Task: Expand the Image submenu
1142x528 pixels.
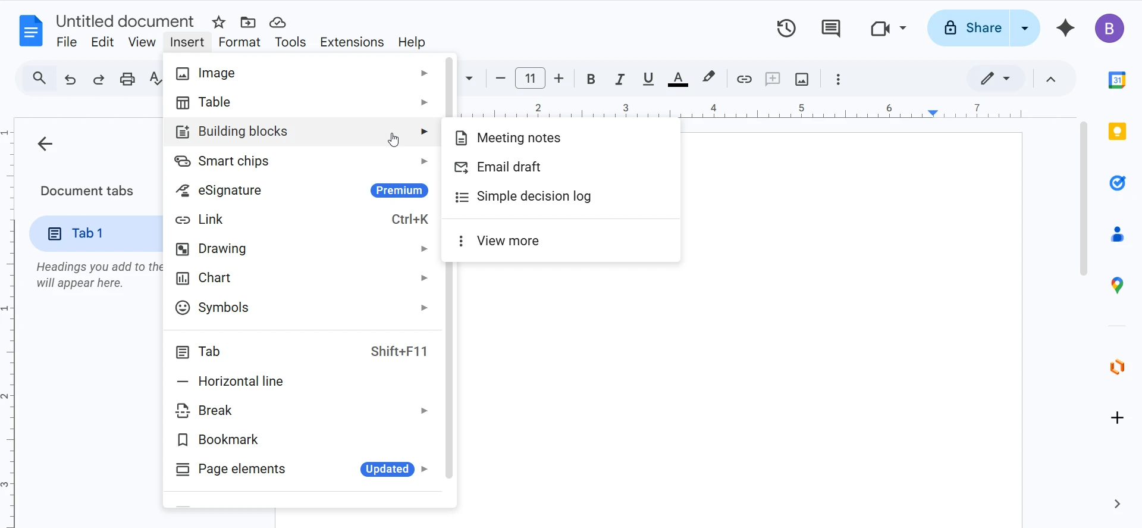Action: click(x=303, y=73)
